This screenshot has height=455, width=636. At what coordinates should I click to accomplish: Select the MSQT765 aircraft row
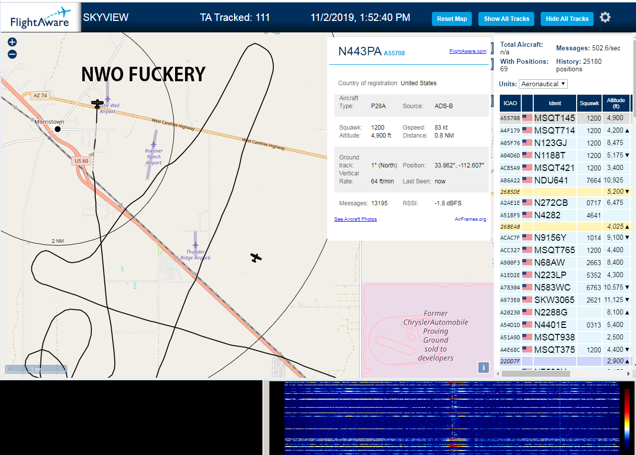tap(565, 250)
